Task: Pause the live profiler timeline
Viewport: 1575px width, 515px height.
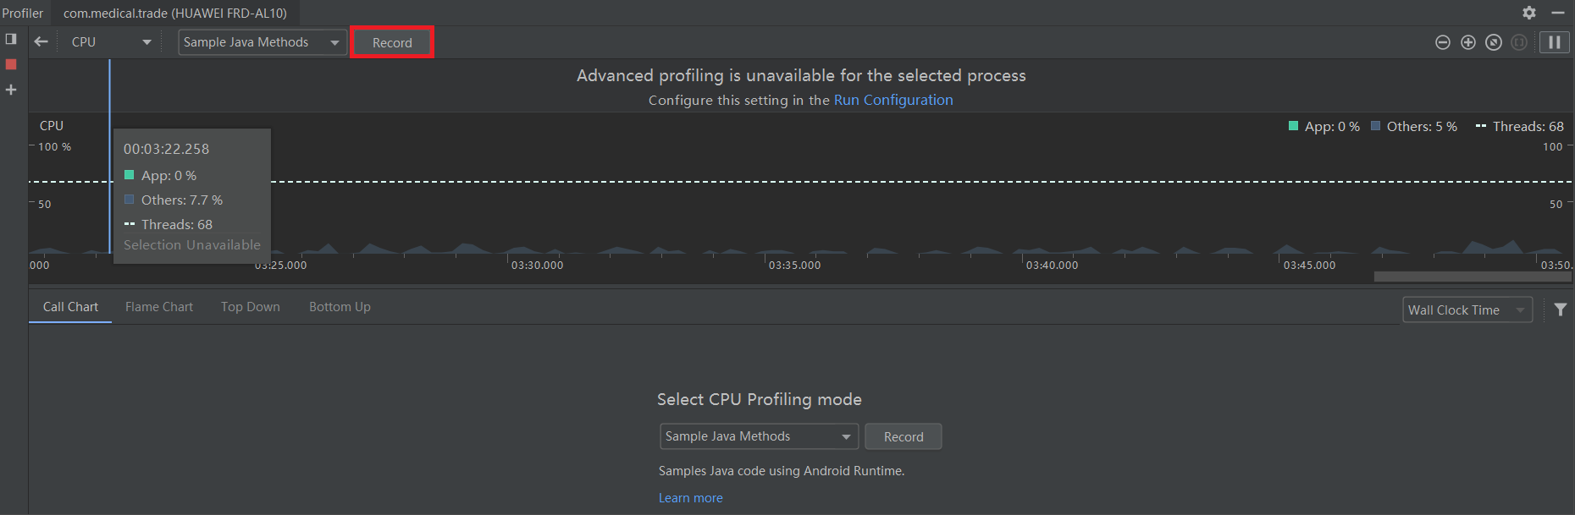Action: coord(1555,42)
